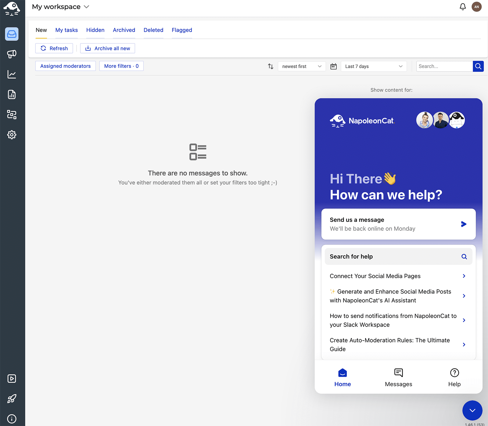Open Messages tab in help widget
This screenshot has width=488, height=426.
(x=398, y=377)
